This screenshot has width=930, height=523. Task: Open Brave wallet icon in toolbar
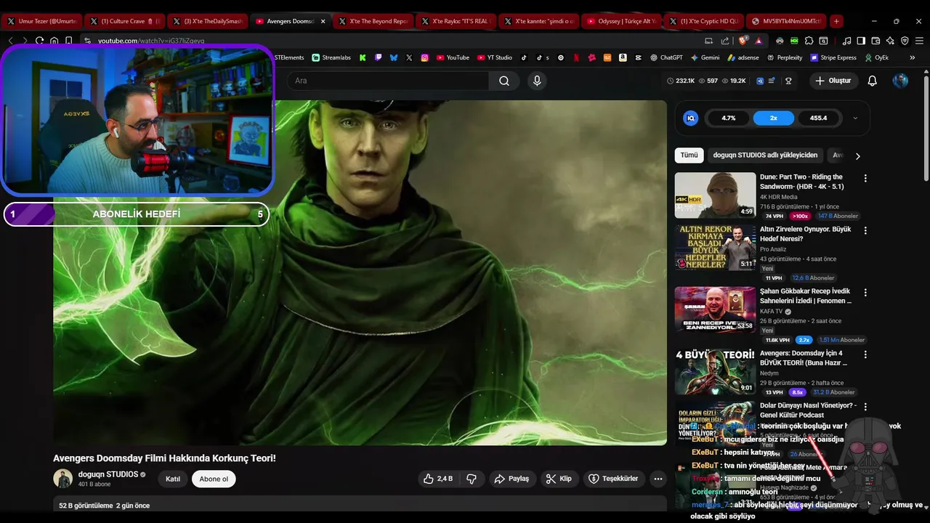coord(876,41)
